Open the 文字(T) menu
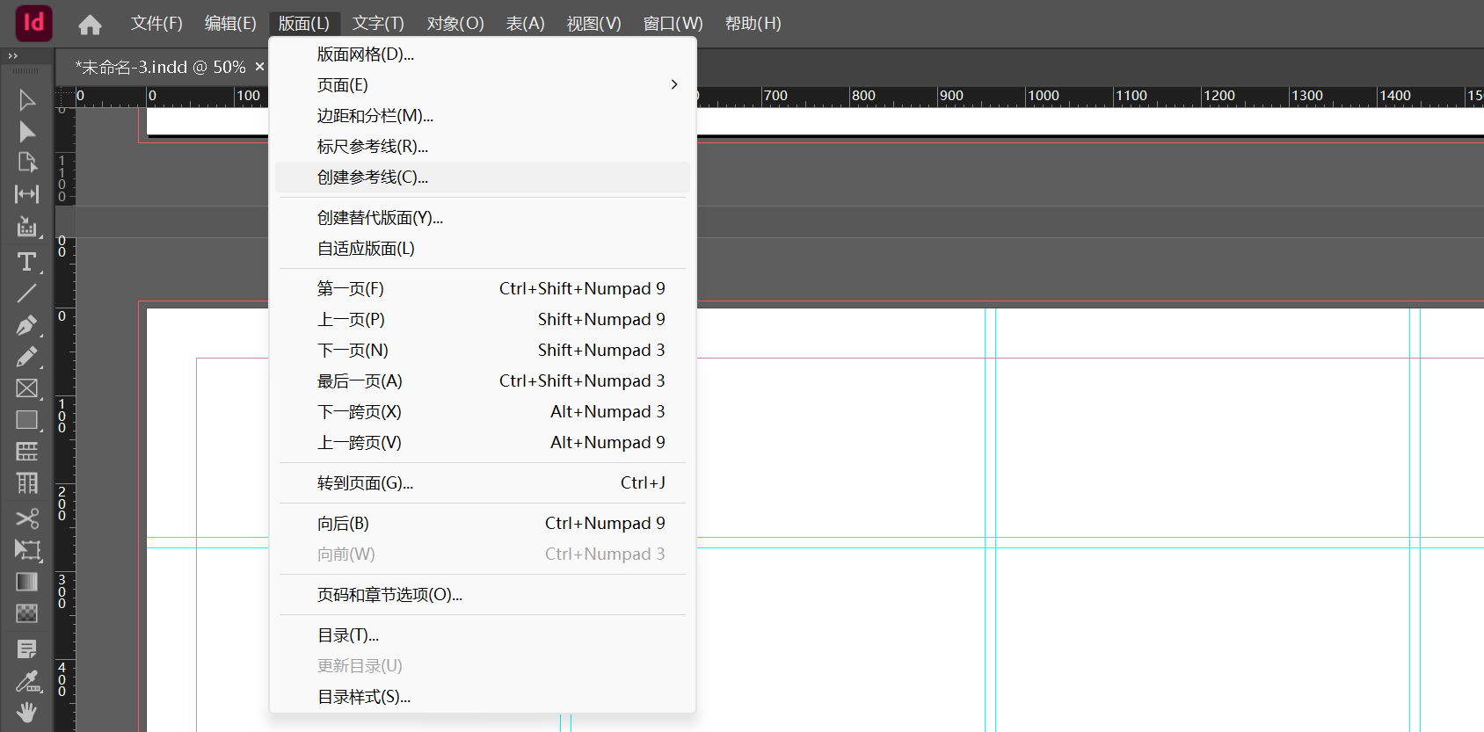The width and height of the screenshot is (1484, 732). (x=378, y=24)
